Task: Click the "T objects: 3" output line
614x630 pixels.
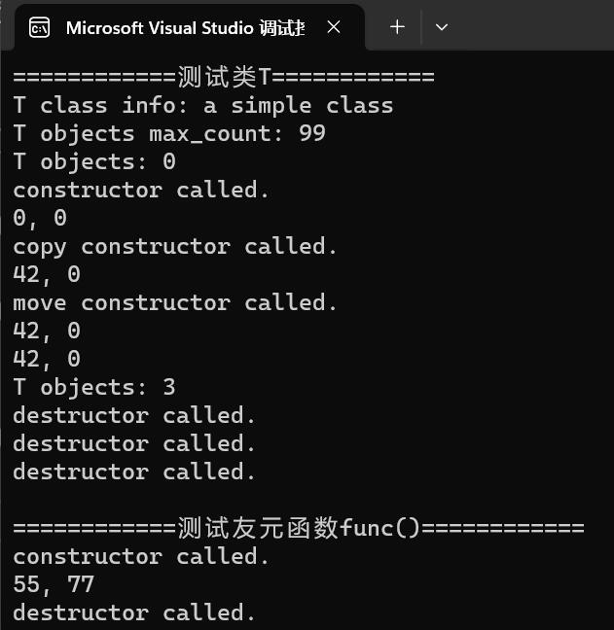Action: (93, 387)
